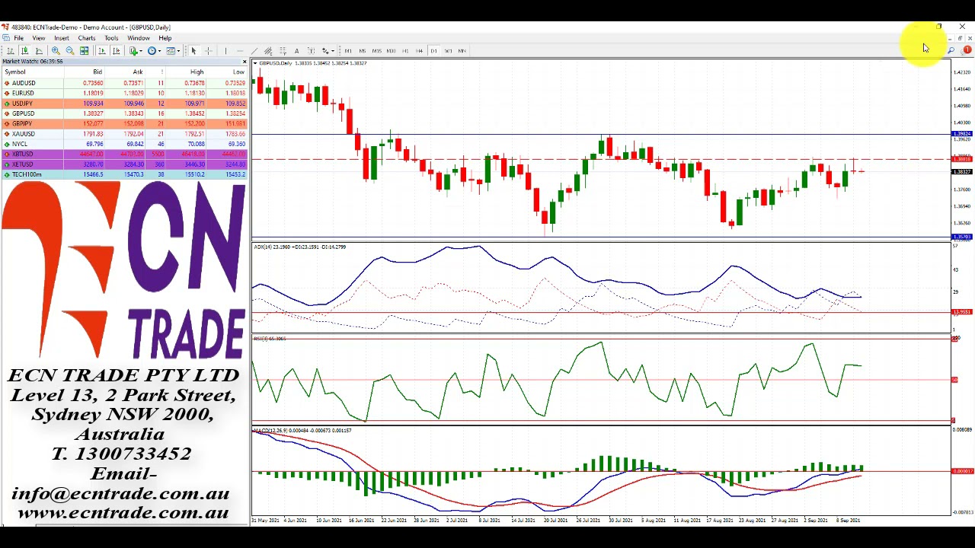975x548 pixels.
Task: Open the periods clock dropdown
Action: 155,51
